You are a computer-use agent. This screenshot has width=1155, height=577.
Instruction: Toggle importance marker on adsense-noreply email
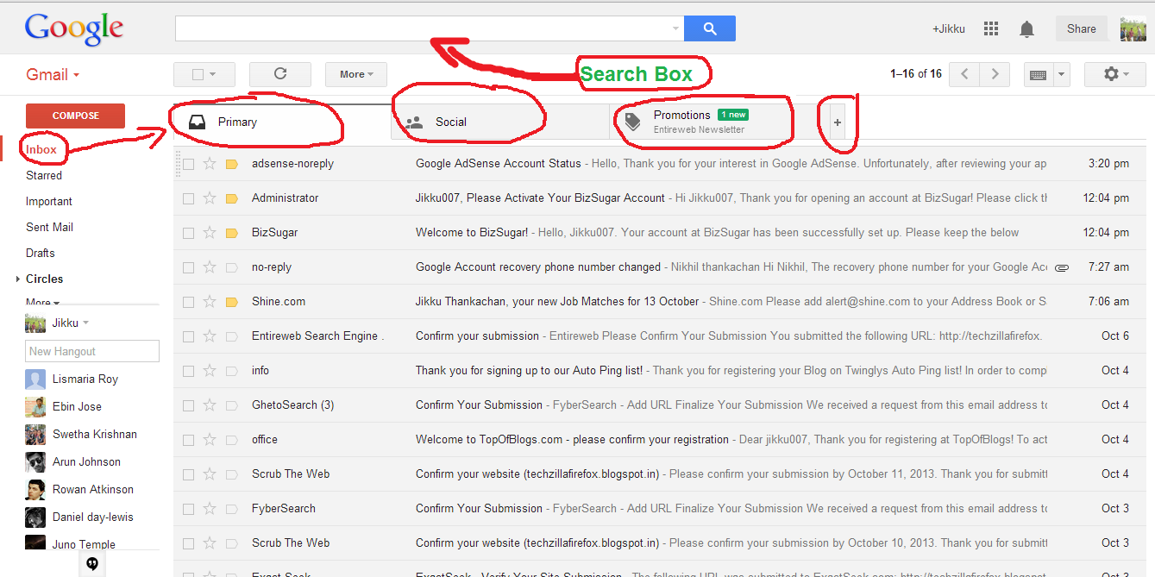click(x=231, y=164)
